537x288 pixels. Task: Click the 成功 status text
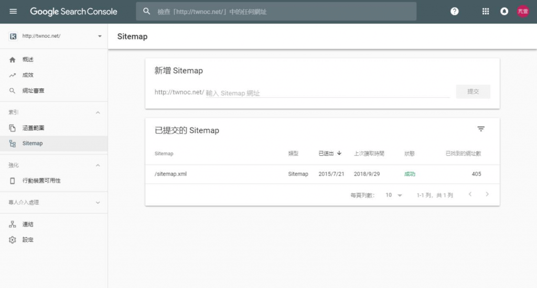click(x=410, y=174)
